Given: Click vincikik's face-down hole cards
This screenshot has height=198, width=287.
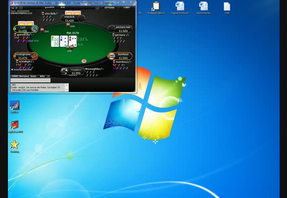Looking at the screenshot, I should pyautogui.click(x=73, y=13).
